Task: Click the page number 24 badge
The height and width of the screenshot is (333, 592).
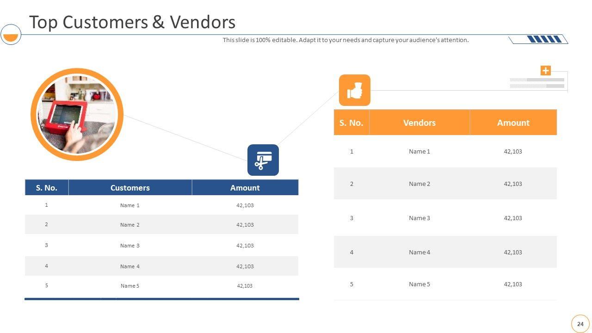Action: pyautogui.click(x=580, y=324)
